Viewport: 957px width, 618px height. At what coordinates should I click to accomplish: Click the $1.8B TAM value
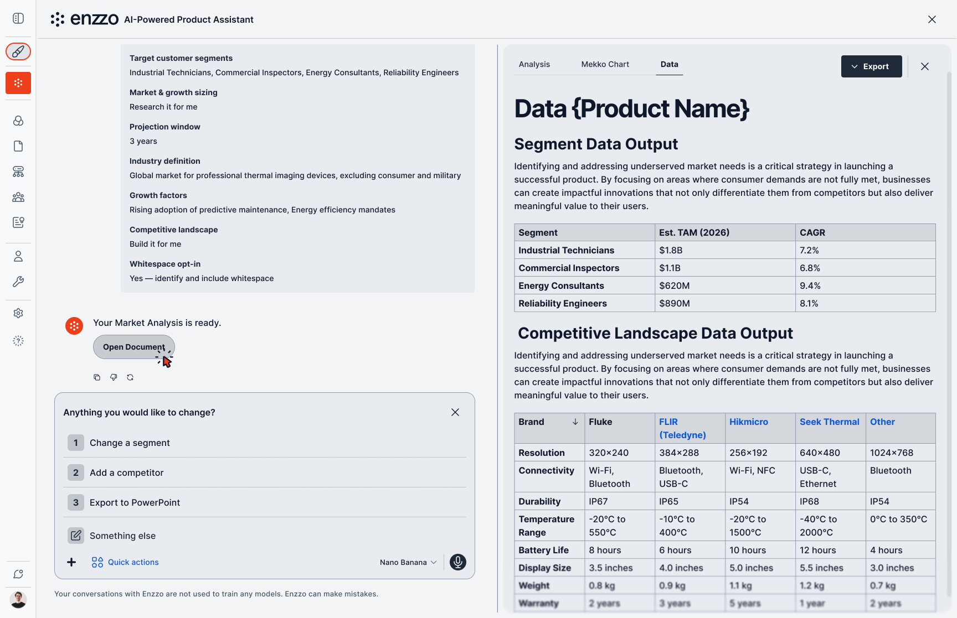point(671,250)
